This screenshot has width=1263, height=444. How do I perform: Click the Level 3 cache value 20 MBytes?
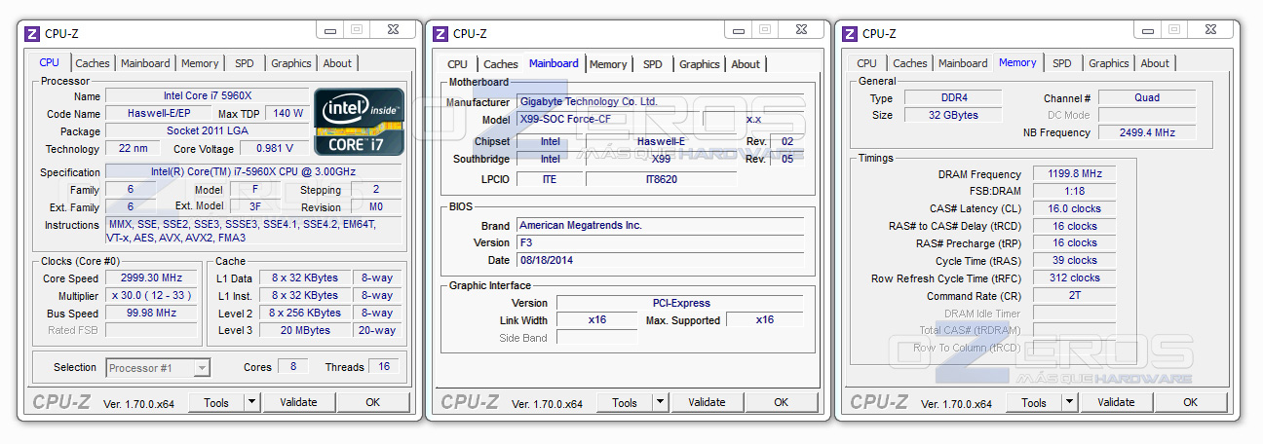(306, 330)
